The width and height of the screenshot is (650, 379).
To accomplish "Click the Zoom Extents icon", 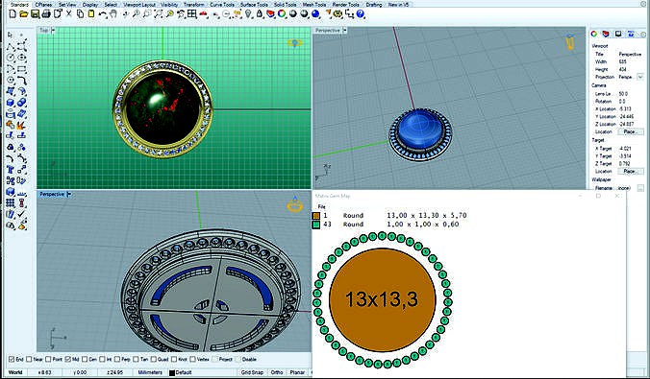I will [x=159, y=14].
